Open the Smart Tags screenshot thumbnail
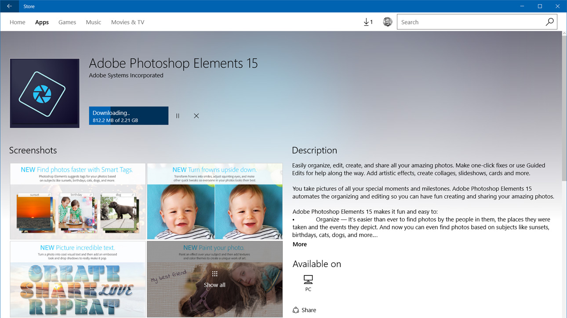Viewport: 567px width, 318px height. [77, 201]
